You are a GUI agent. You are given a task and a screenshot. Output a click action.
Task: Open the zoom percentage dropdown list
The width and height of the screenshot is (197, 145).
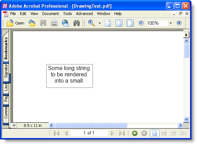pos(171,23)
